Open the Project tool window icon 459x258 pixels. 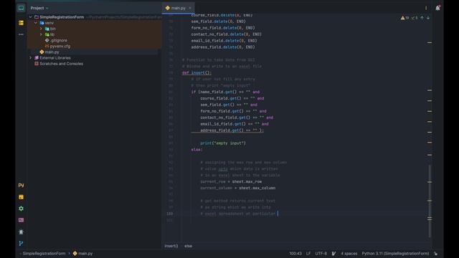[x=21, y=8]
